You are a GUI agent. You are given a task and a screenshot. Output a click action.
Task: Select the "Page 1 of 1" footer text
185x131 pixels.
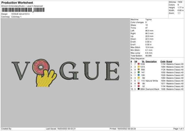[x=179, y=129]
